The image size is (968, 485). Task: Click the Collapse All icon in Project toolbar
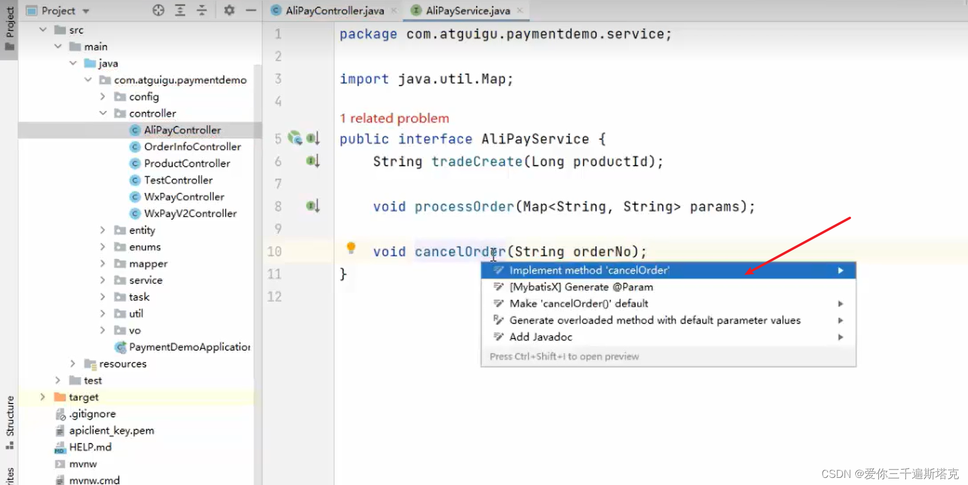pos(202,10)
